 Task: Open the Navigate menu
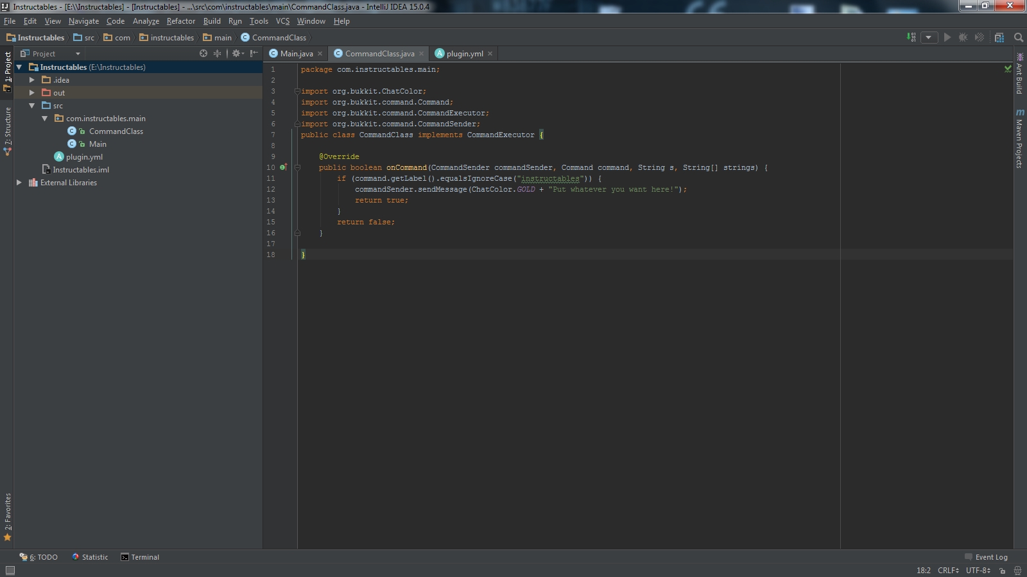(x=83, y=21)
